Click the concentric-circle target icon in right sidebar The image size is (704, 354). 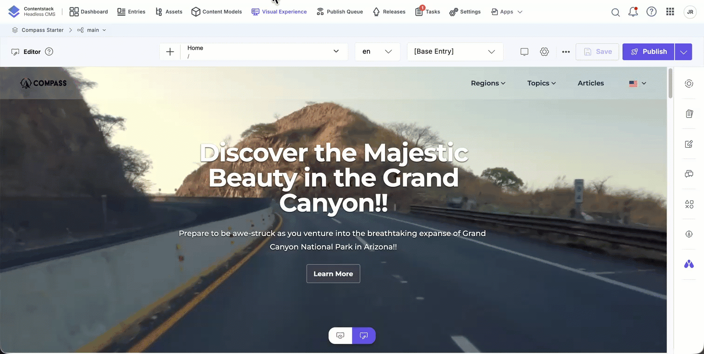coord(689,84)
